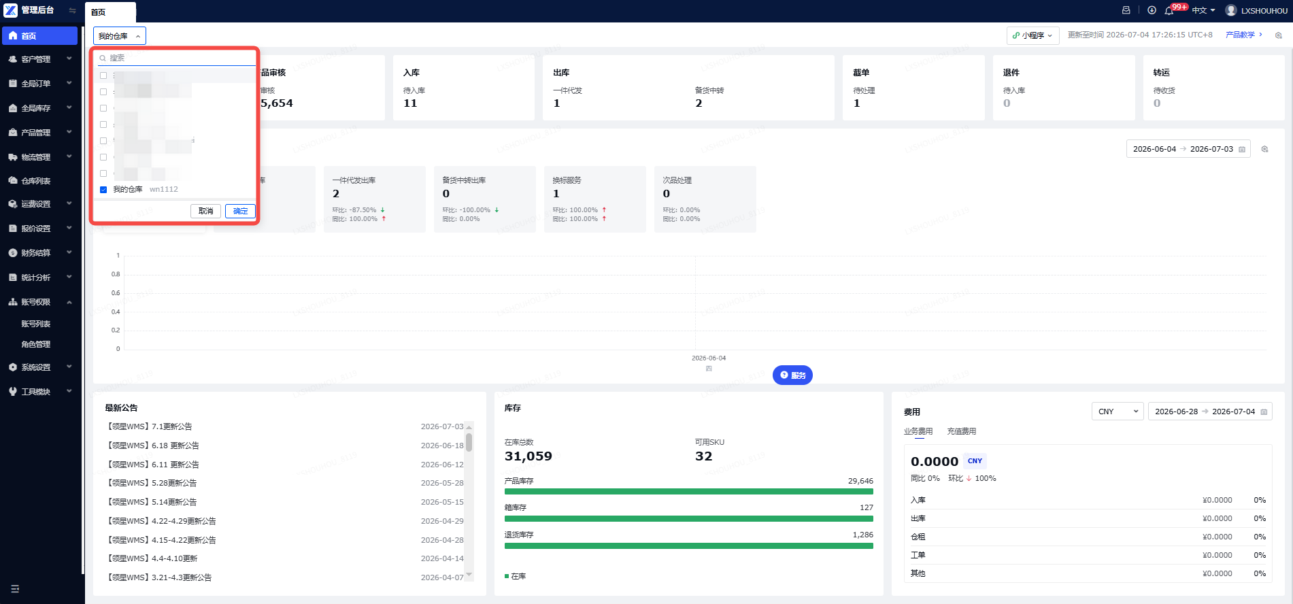The image size is (1293, 604).
Task: Expand 客户管理 in the sidebar
Action: tap(41, 59)
